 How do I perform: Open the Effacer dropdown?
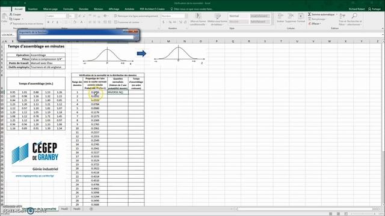[x=315, y=24]
